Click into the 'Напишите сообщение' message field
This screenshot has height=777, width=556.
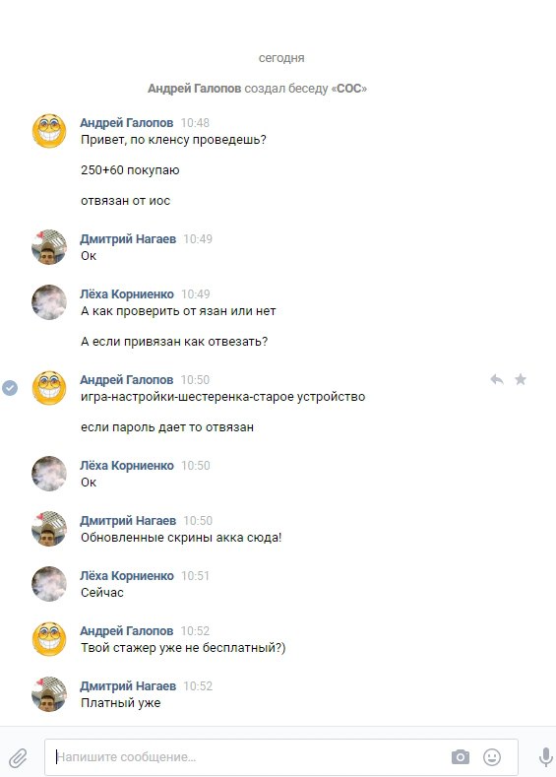[x=281, y=756]
